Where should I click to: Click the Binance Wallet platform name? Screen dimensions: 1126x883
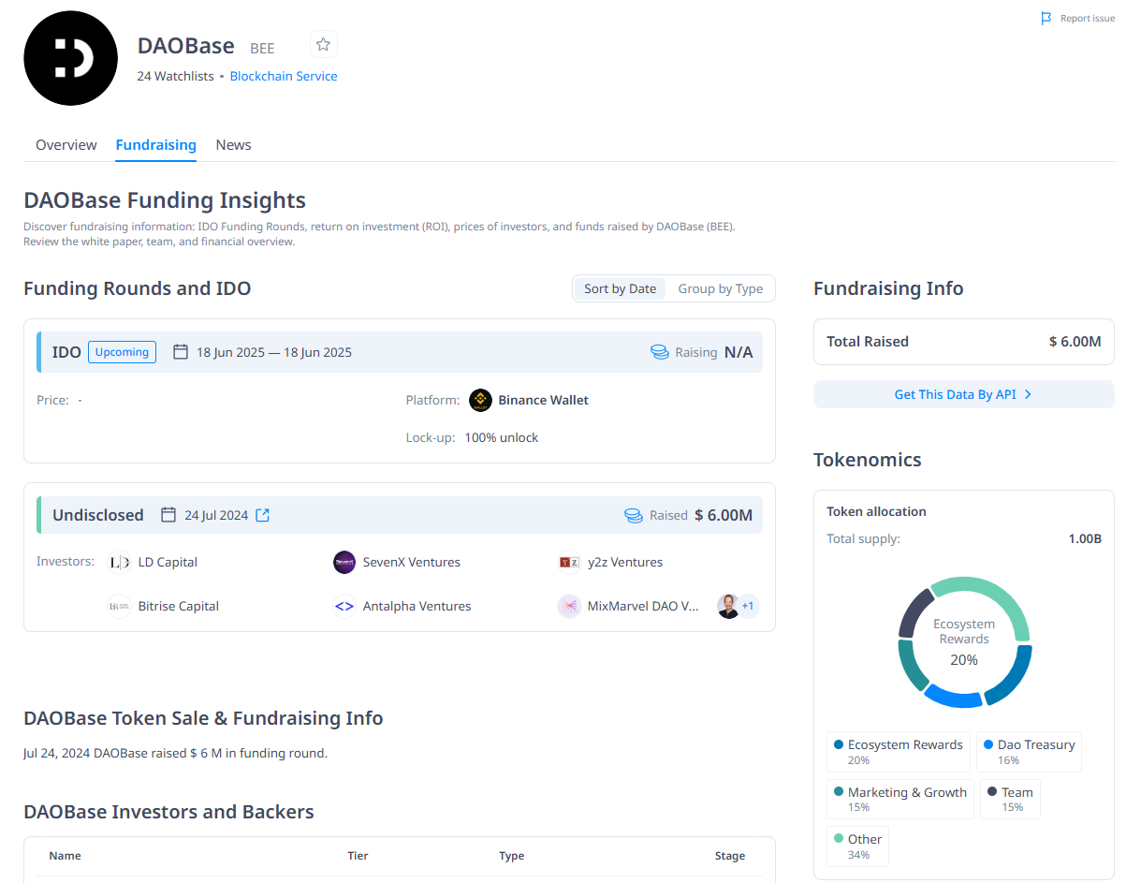pos(544,400)
